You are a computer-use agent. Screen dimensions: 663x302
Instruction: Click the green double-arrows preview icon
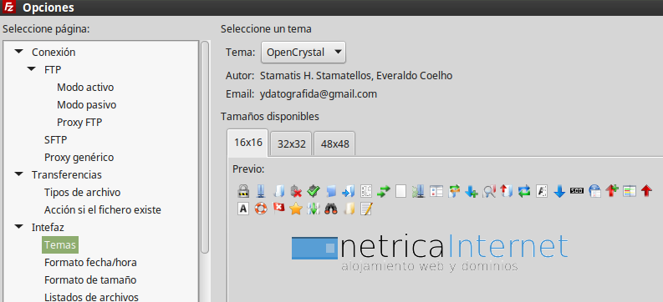pyautogui.click(x=384, y=191)
